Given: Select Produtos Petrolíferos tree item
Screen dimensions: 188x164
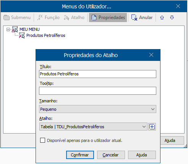Looking at the screenshot, I should (x=45, y=35).
